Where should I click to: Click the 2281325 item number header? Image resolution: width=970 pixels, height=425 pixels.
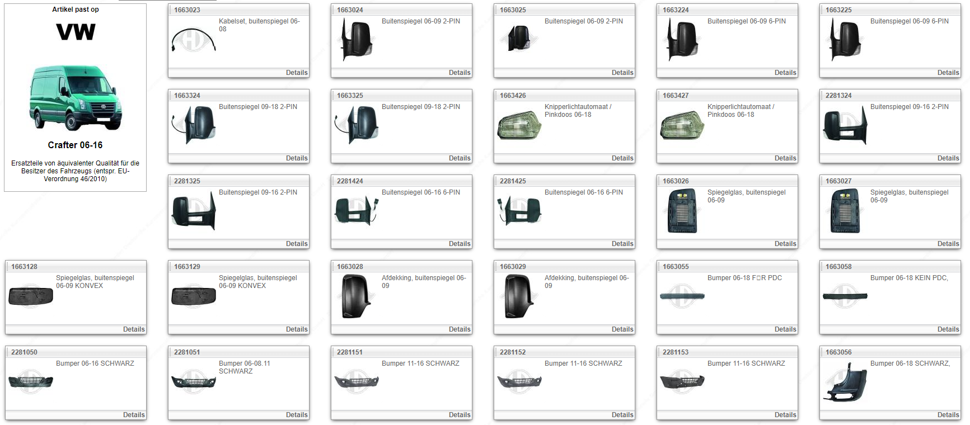(187, 181)
